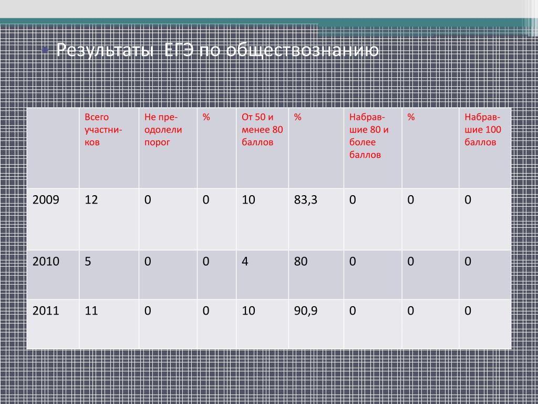Select the year cell '2011'

tap(46, 311)
